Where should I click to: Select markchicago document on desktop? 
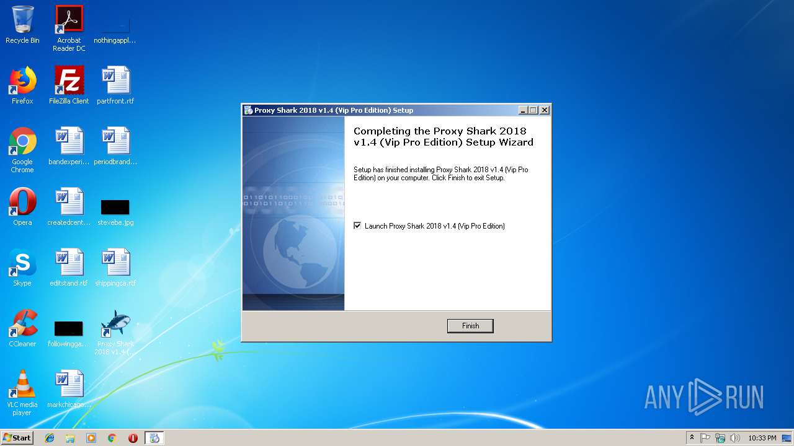69,389
